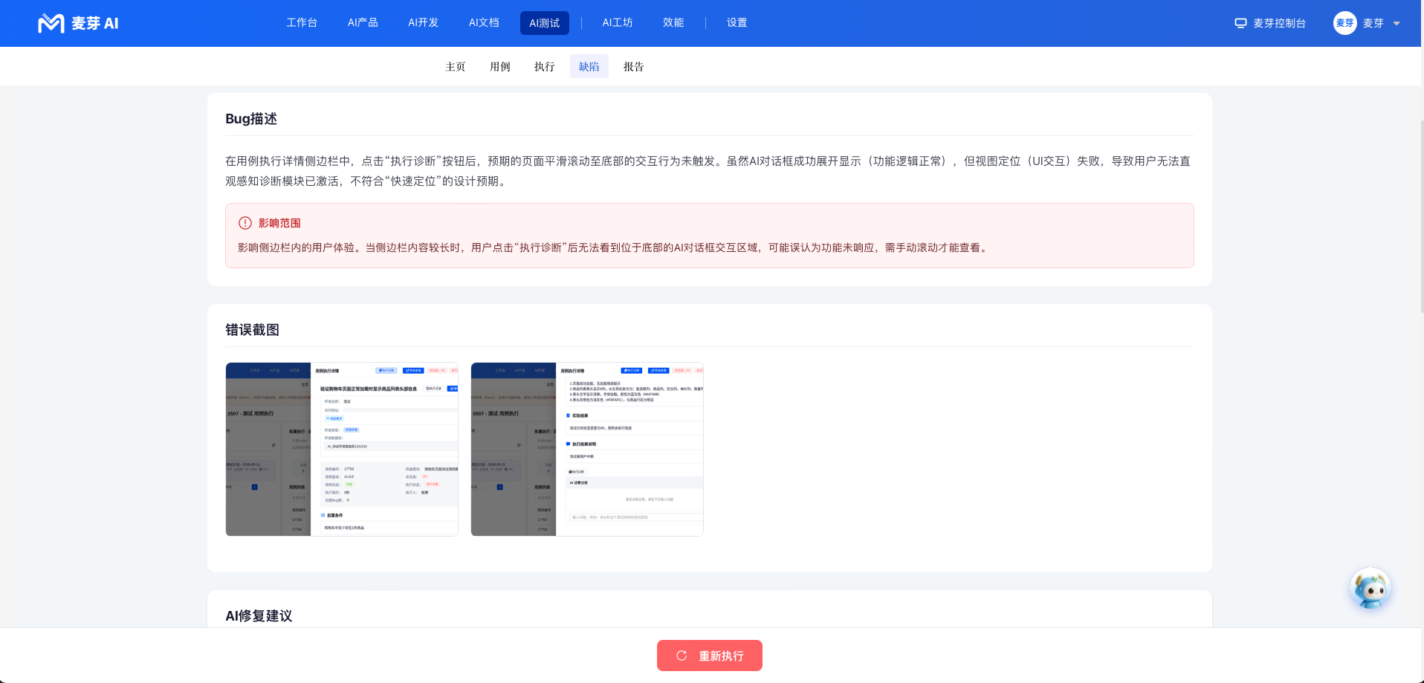Open the AI开发 menu

tap(423, 23)
